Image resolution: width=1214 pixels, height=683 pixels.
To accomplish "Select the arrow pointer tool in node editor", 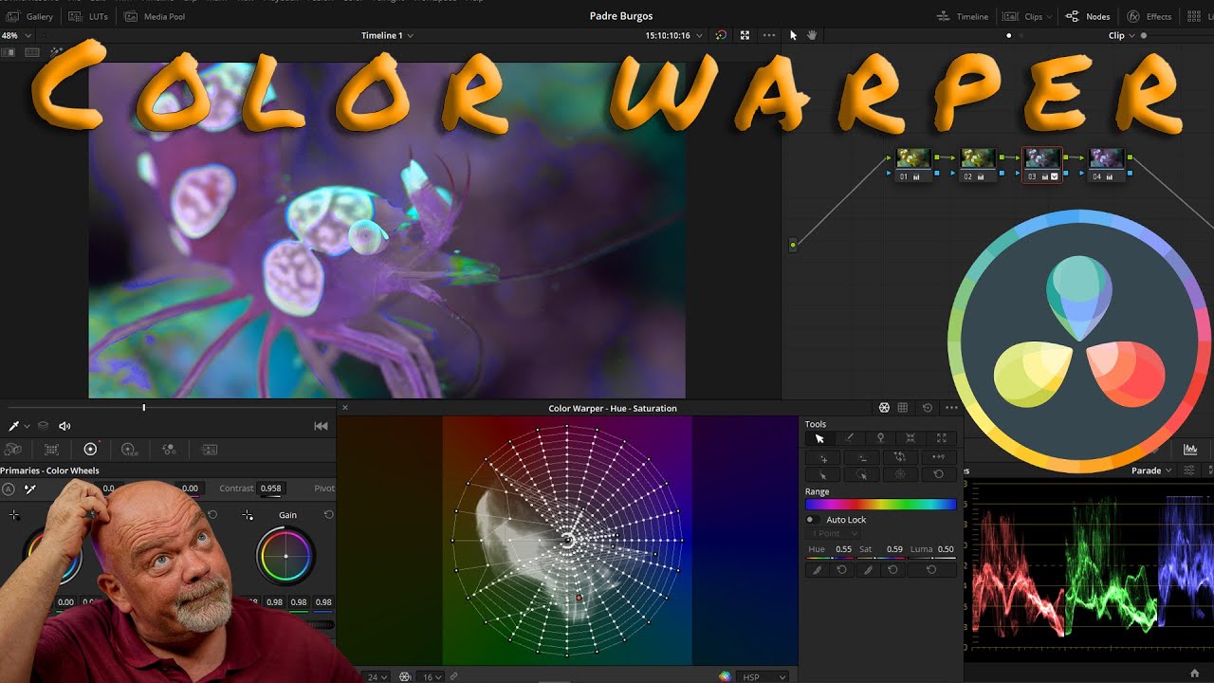I will point(794,35).
